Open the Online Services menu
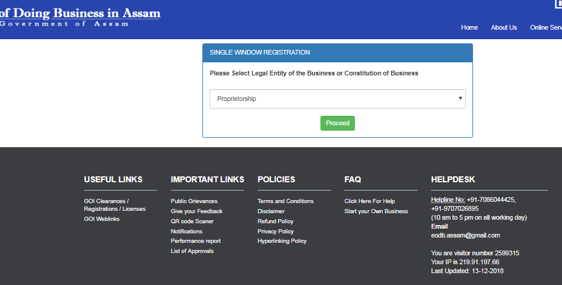562x285 pixels. (x=546, y=27)
